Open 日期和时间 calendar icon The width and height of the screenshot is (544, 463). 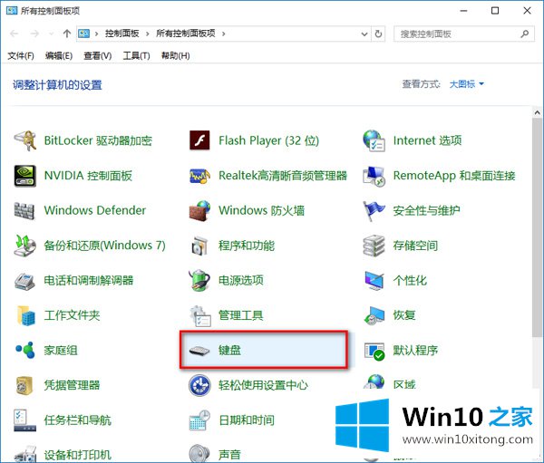tap(199, 420)
